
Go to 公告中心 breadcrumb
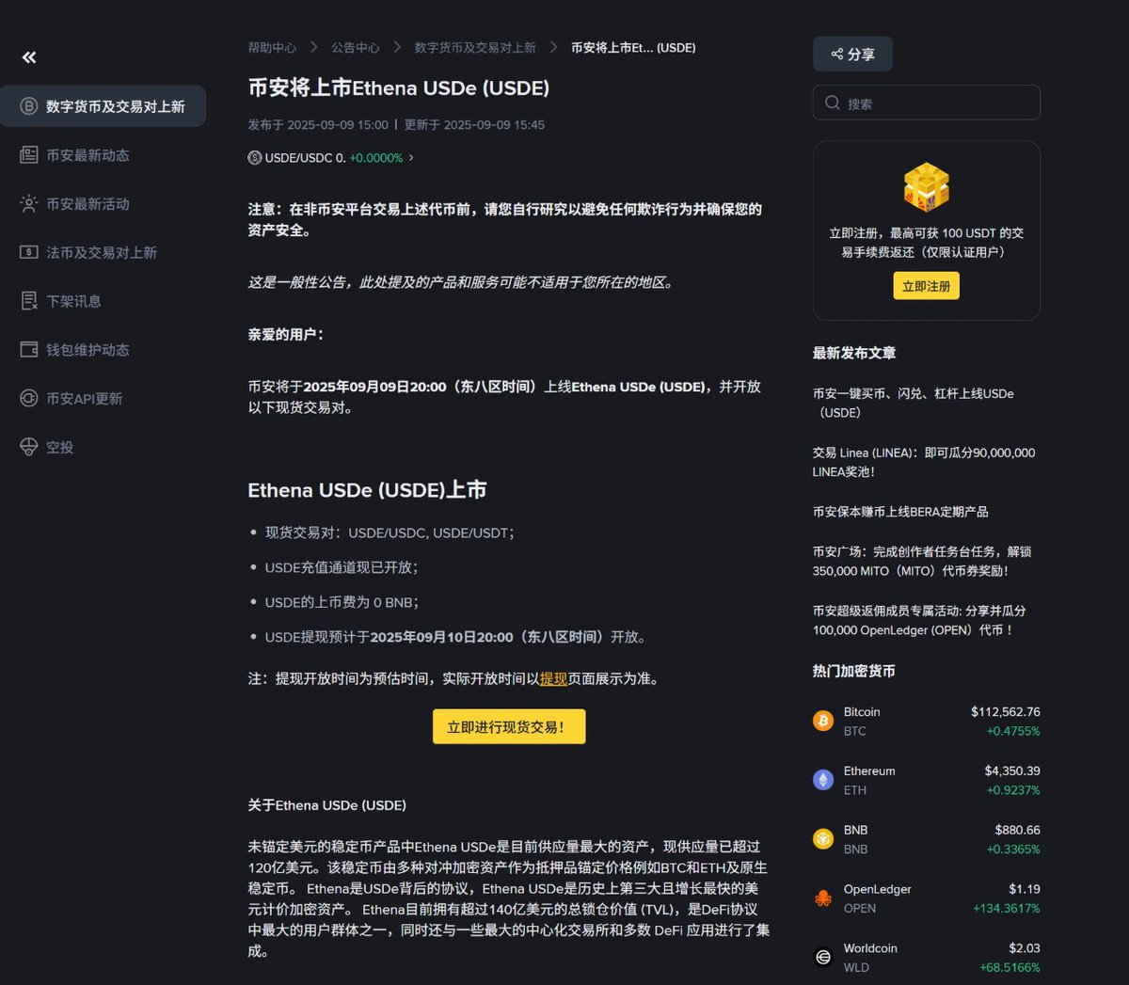click(x=356, y=47)
